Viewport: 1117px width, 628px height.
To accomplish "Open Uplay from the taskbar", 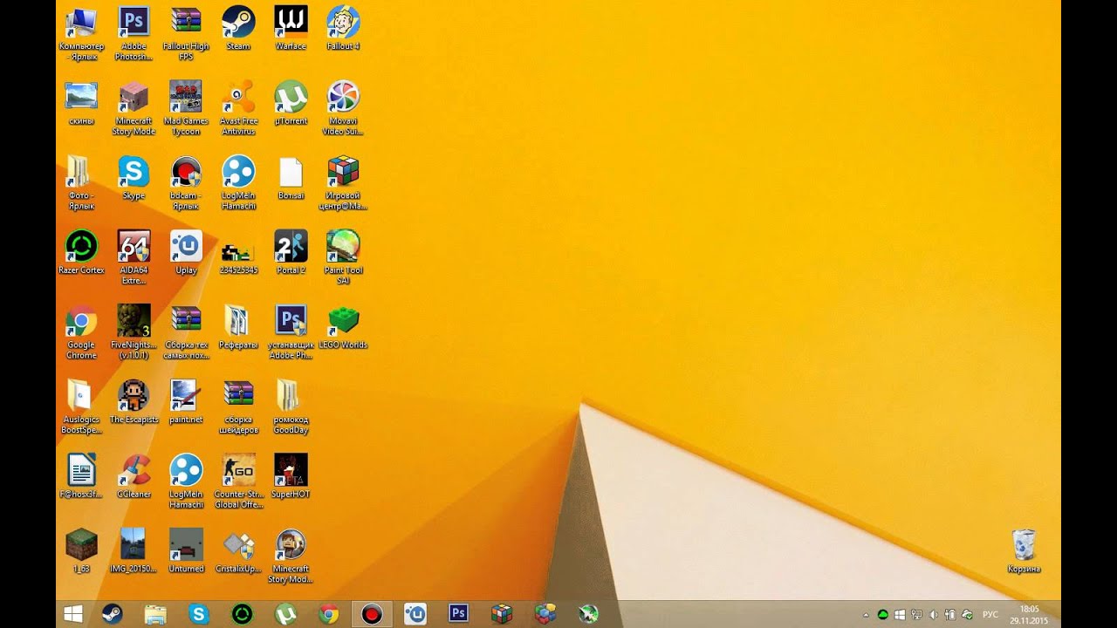I will click(x=415, y=614).
